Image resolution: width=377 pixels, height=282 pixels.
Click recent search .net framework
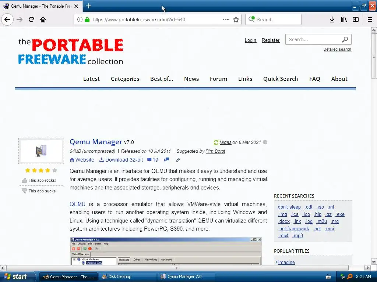point(293,228)
